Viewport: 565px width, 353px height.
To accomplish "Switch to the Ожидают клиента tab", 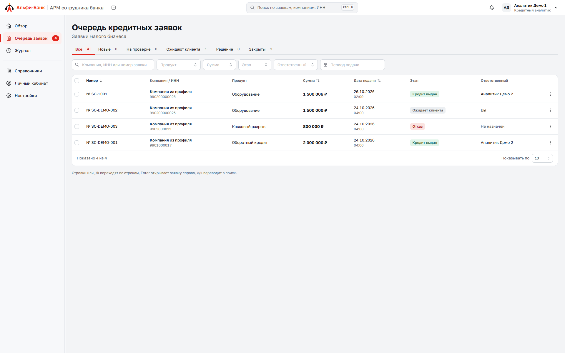I will [187, 49].
